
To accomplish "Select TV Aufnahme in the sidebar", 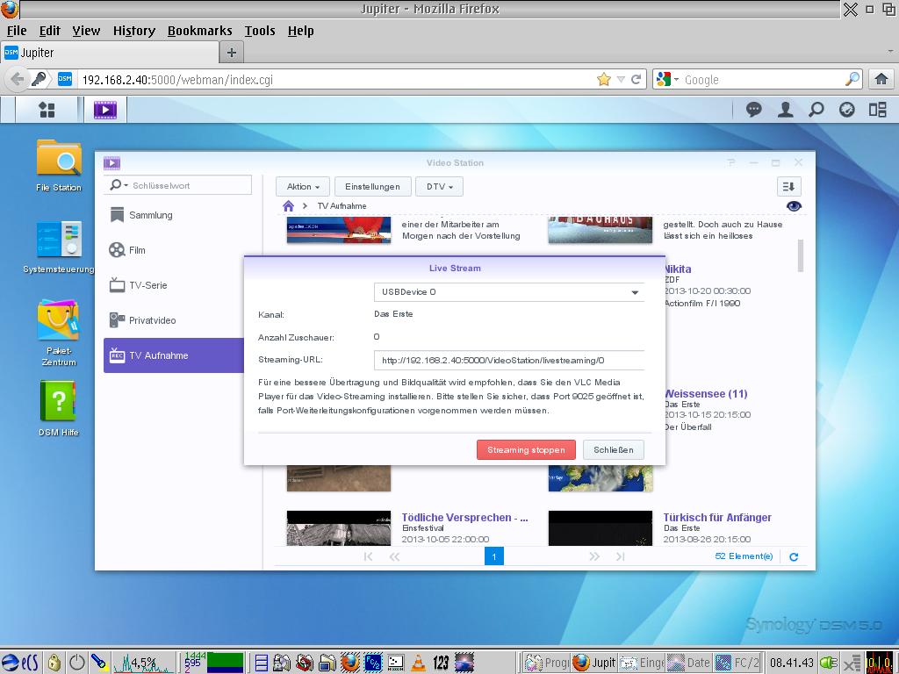I will 174,355.
